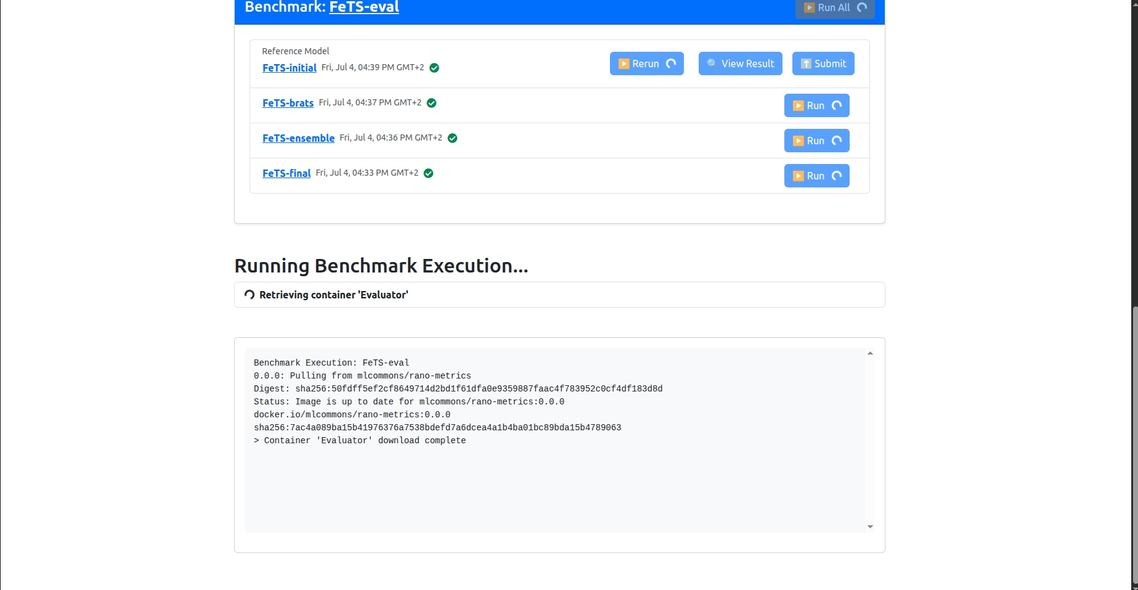The width and height of the screenshot is (1138, 590).
Task: Run the FeTS-final model
Action: click(x=817, y=176)
